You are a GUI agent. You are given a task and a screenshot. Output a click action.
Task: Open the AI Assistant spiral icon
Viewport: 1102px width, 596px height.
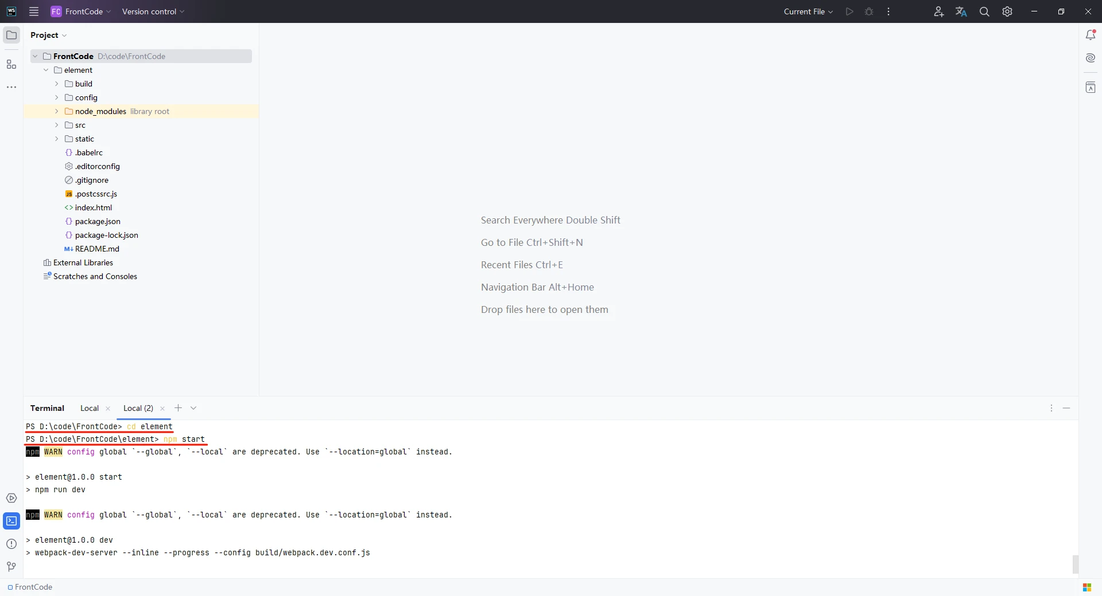tap(1091, 58)
